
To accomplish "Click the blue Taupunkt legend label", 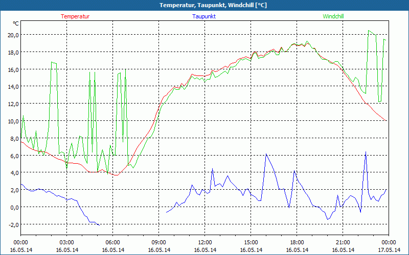I will (x=204, y=16).
